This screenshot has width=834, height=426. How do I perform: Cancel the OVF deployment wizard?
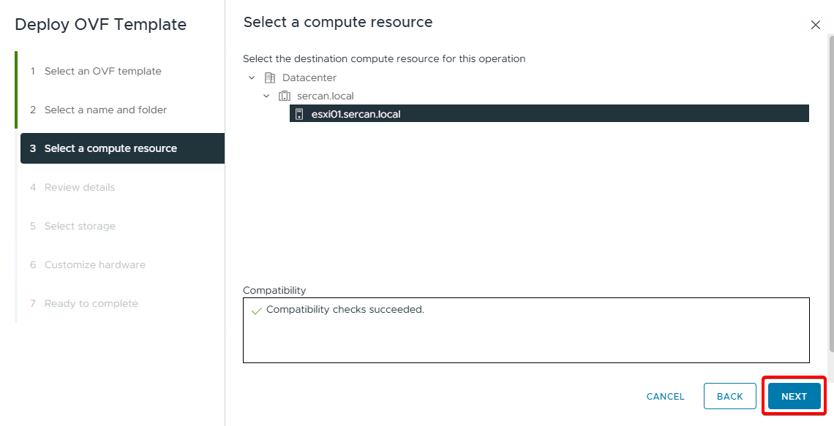(x=665, y=396)
